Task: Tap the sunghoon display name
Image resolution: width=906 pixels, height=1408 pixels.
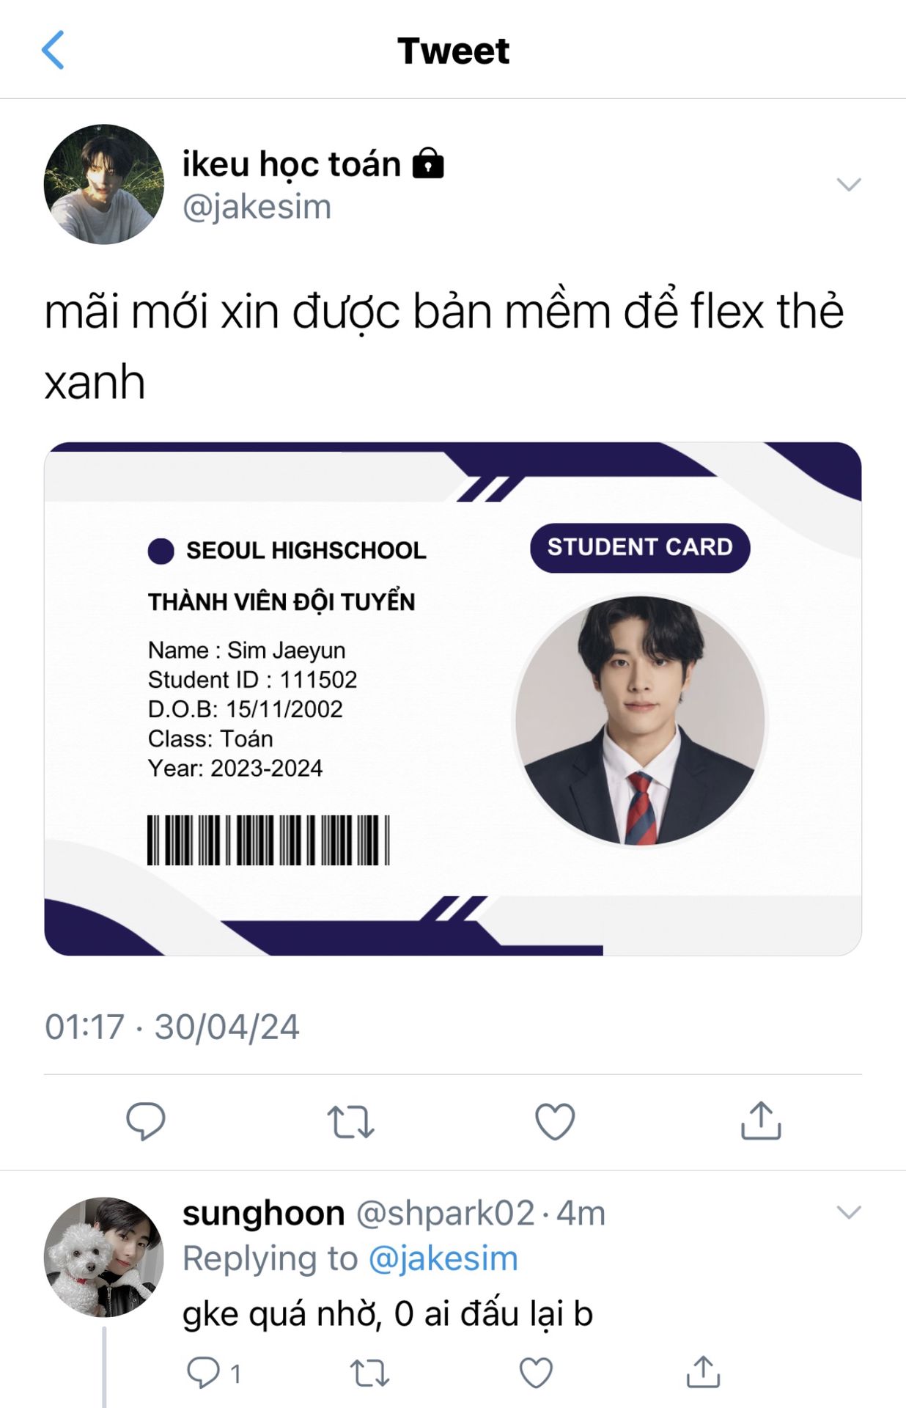Action: click(x=263, y=1214)
